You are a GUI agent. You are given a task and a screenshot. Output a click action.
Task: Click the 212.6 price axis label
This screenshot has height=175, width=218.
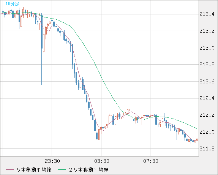[x=207, y=81]
